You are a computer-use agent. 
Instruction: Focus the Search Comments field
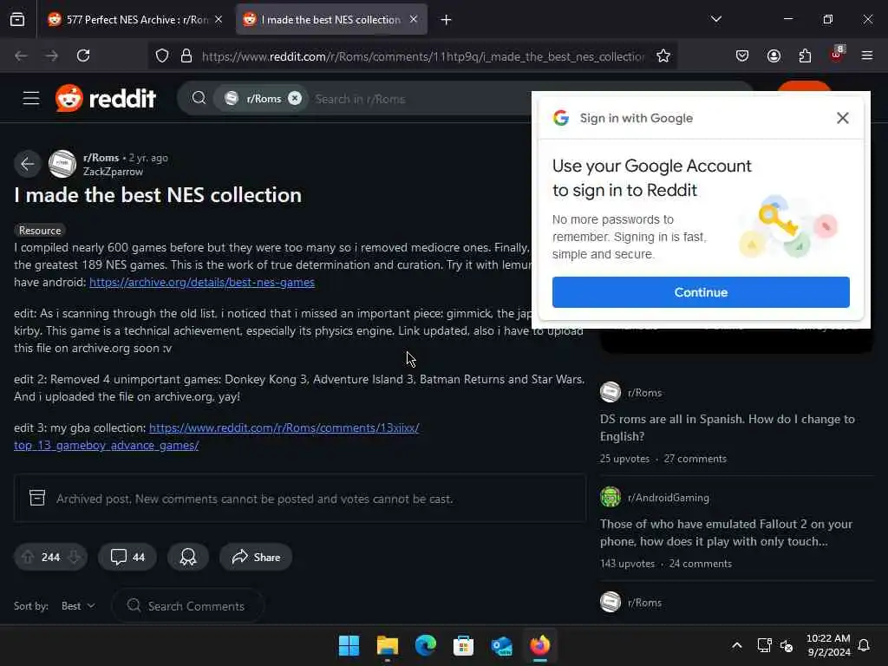(x=188, y=606)
